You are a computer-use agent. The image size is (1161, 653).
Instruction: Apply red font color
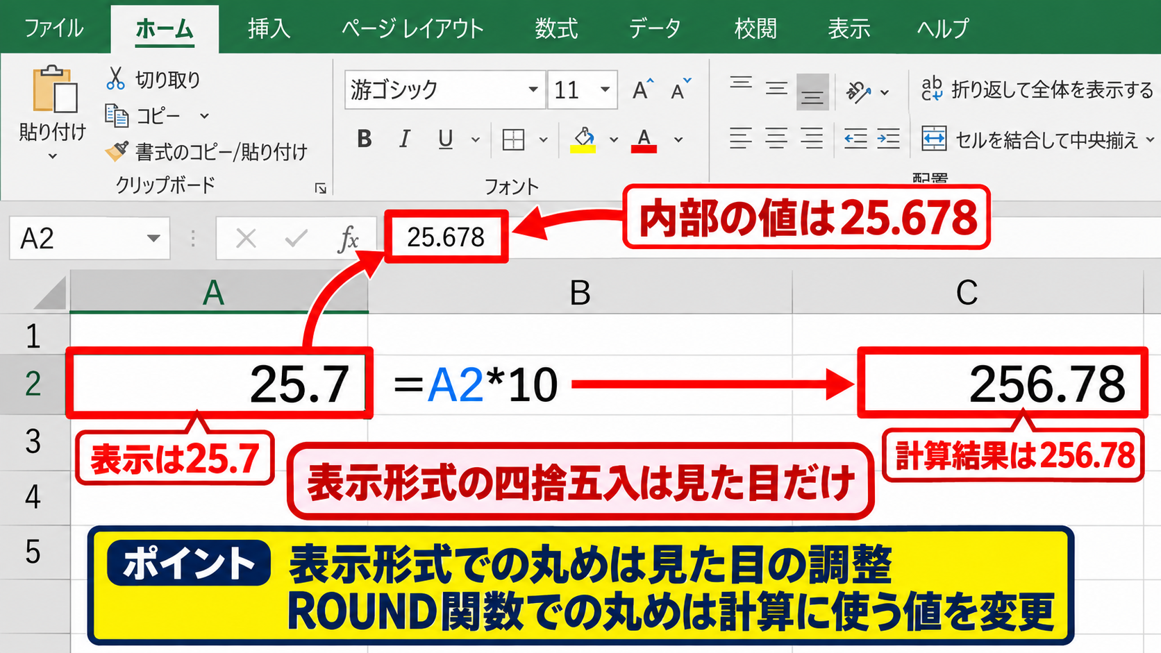[644, 139]
